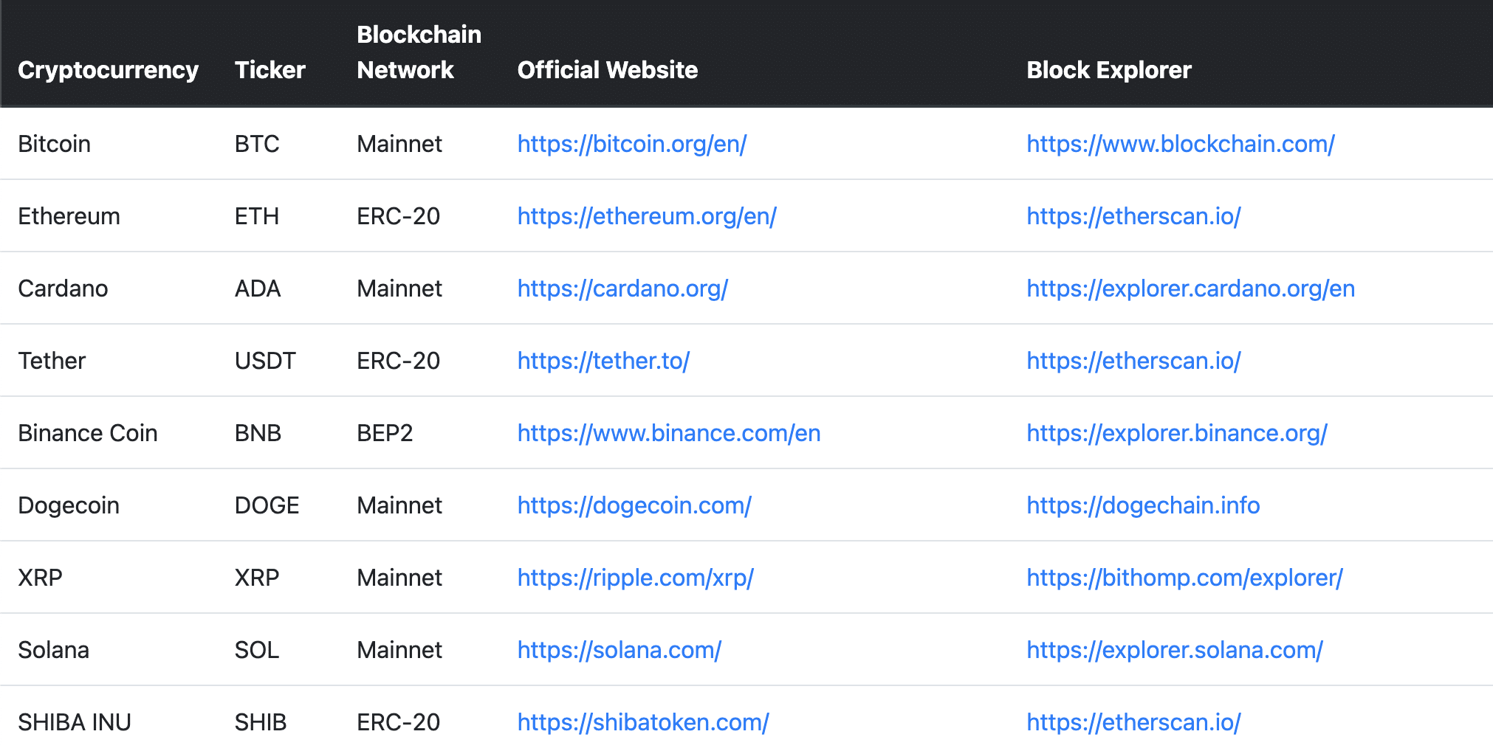This screenshot has width=1493, height=751.
Task: Open the etherscan.io link in Tether row
Action: [x=1134, y=361]
